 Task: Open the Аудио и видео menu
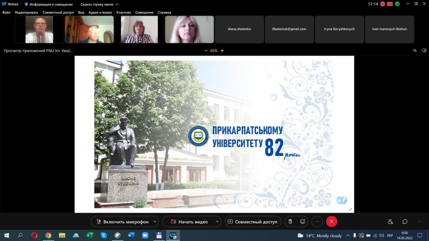100,13
